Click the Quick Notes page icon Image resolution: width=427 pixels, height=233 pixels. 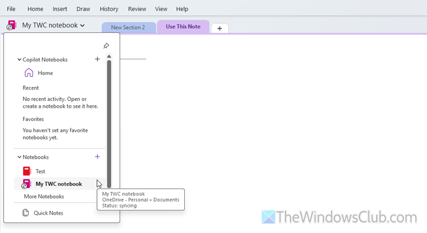click(x=26, y=213)
